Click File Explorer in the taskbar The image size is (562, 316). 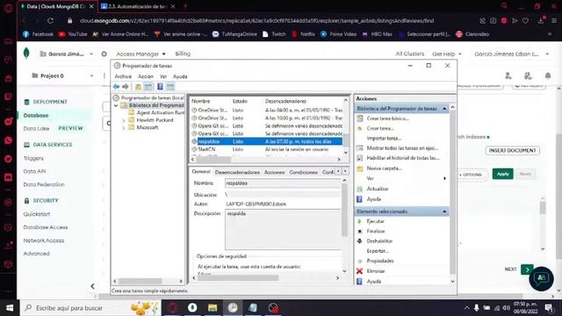coord(213,308)
